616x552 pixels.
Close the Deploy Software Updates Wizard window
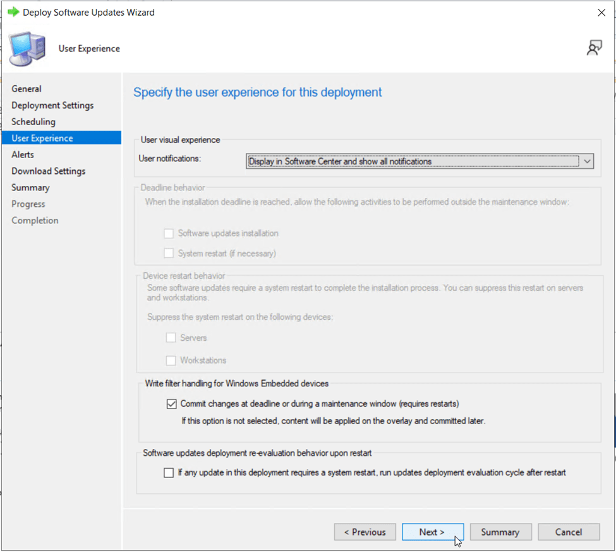(x=601, y=12)
